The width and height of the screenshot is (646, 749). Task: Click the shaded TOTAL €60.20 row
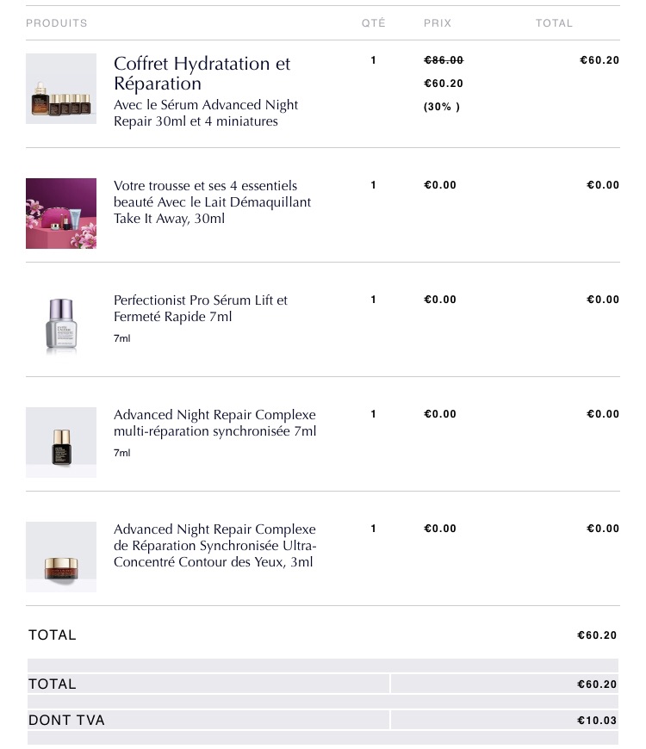pyautogui.click(x=323, y=684)
